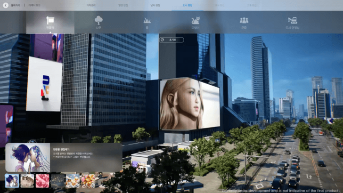Choose the pink pattern billboard thumbnail

click(42, 181)
